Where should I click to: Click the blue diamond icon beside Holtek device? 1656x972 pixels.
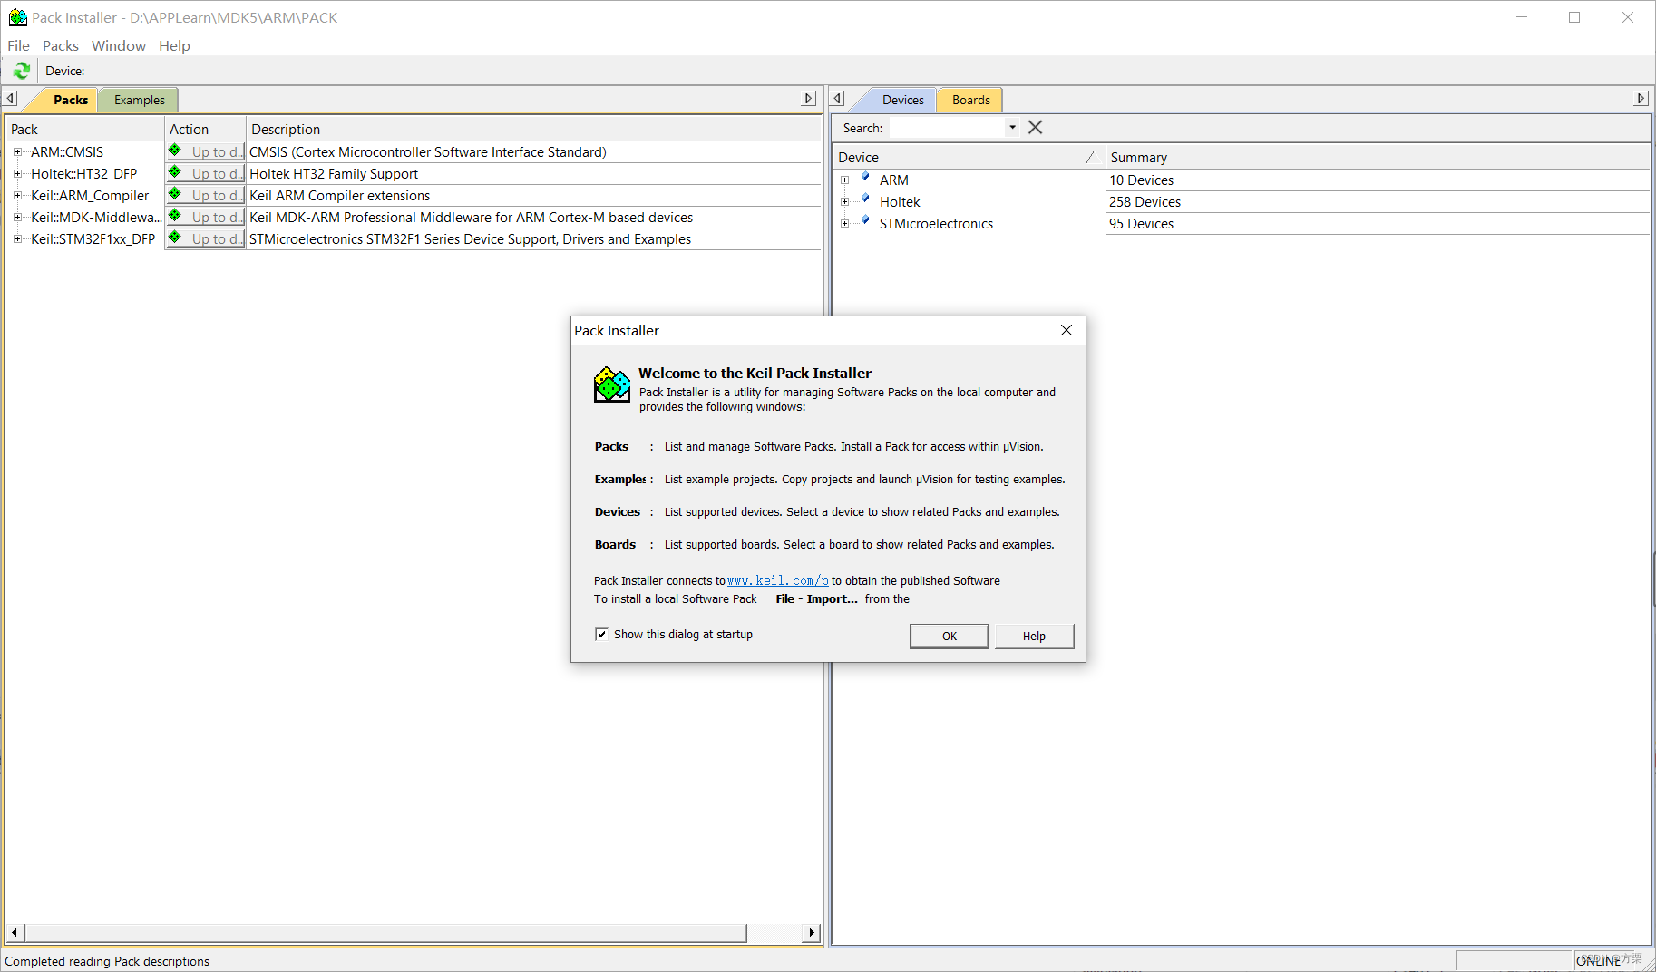point(865,199)
